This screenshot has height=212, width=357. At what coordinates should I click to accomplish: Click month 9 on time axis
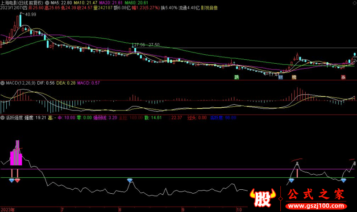click(x=183, y=209)
